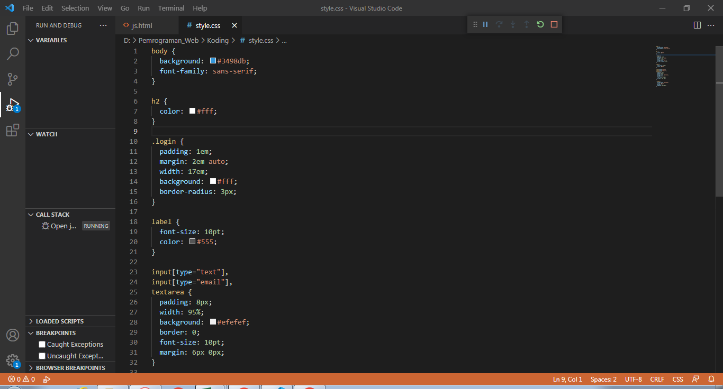Stop debugging with the red square icon
723x389 pixels.
click(554, 24)
